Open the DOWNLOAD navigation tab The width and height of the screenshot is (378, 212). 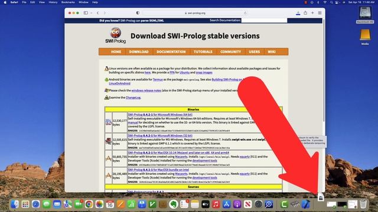pyautogui.click(x=139, y=52)
